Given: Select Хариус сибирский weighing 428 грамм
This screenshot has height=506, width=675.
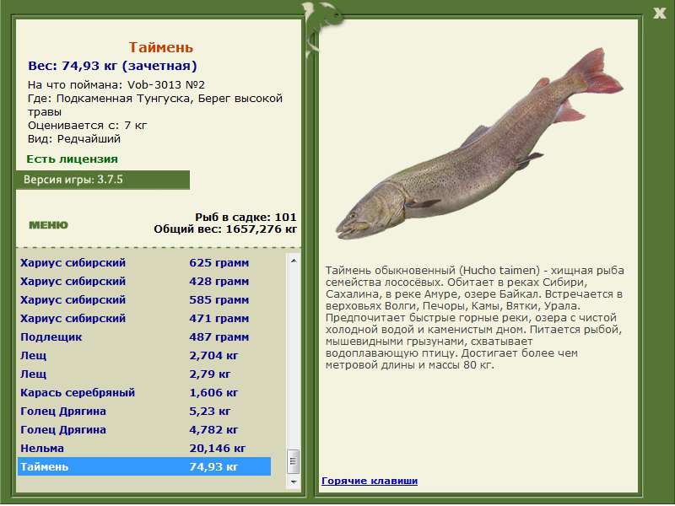Looking at the screenshot, I should [x=143, y=281].
